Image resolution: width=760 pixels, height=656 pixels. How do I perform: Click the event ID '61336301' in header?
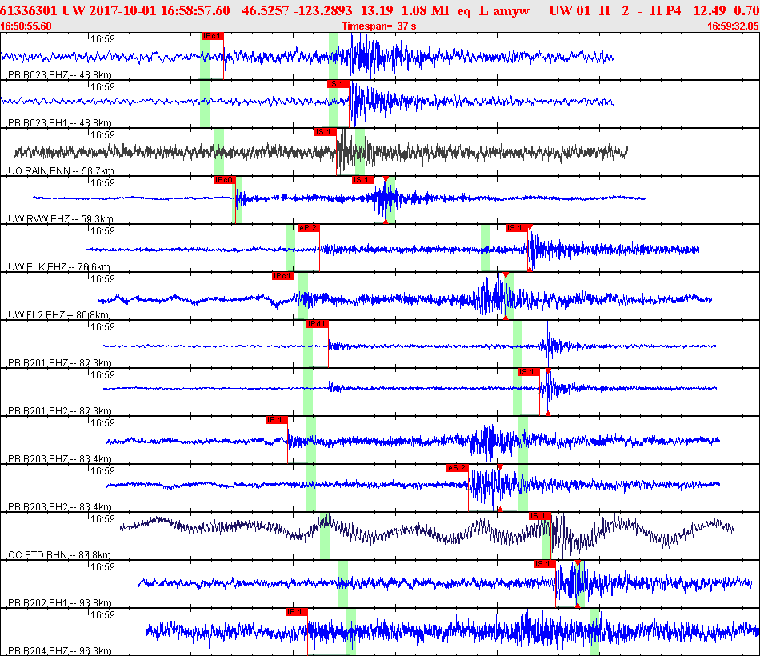[x=29, y=10]
